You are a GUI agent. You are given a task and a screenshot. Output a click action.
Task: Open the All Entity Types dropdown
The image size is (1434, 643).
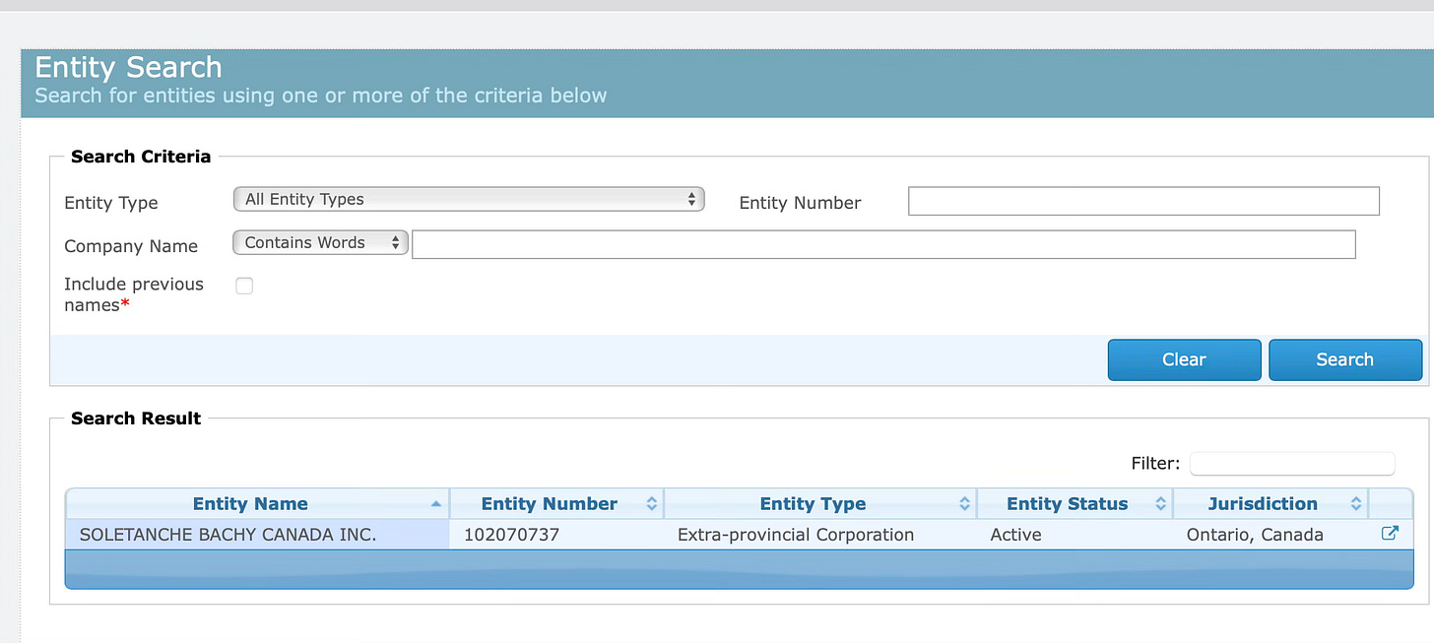click(x=469, y=199)
